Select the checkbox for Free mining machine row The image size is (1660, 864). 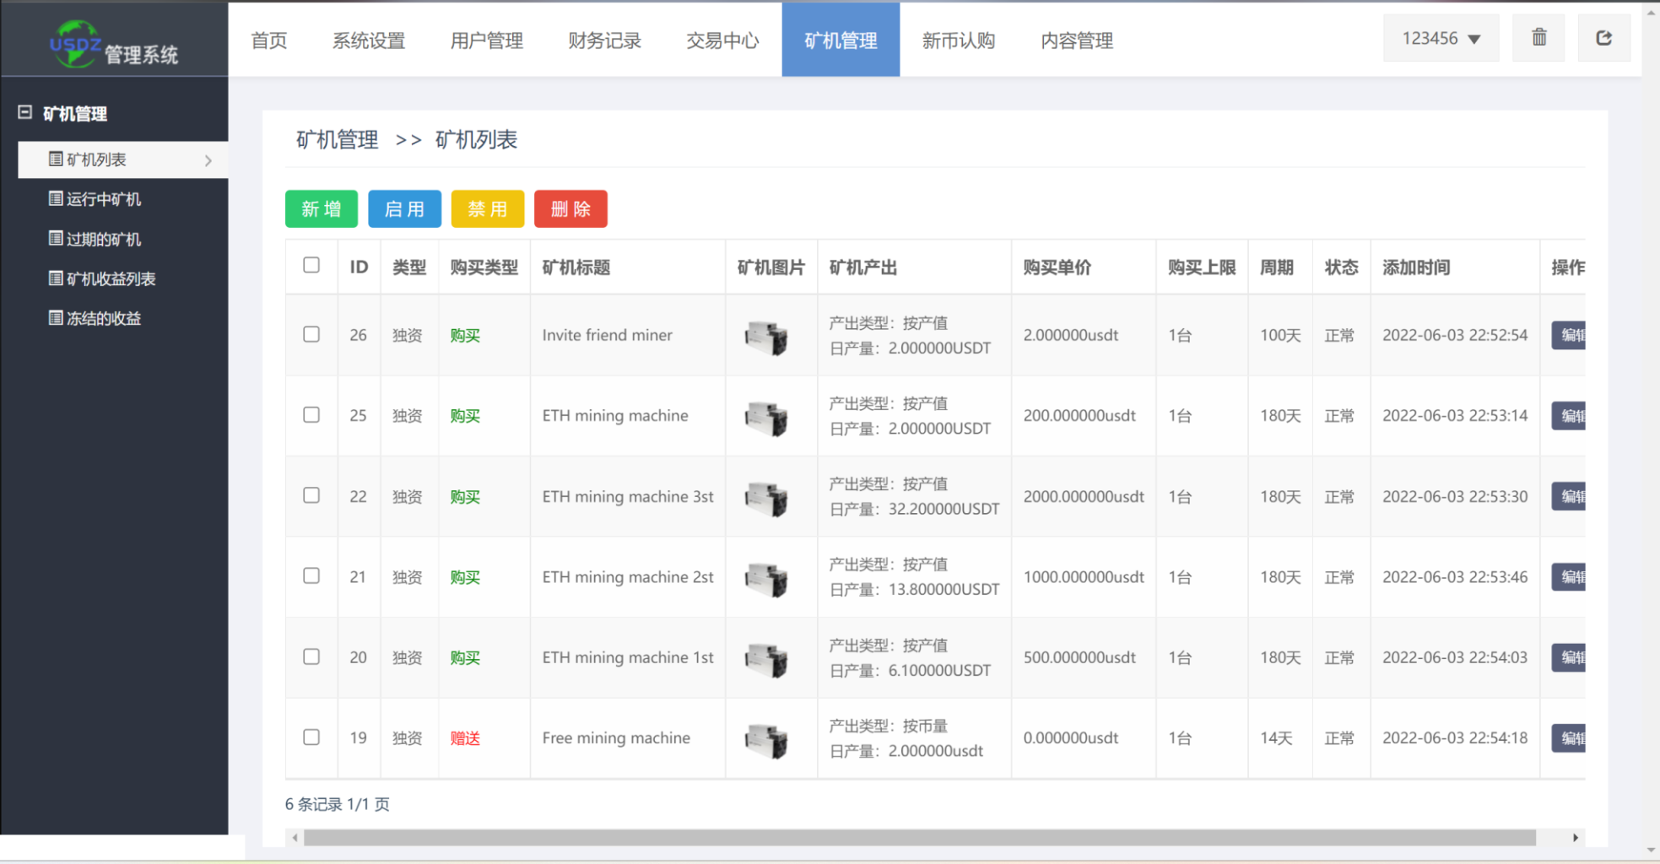pos(311,737)
